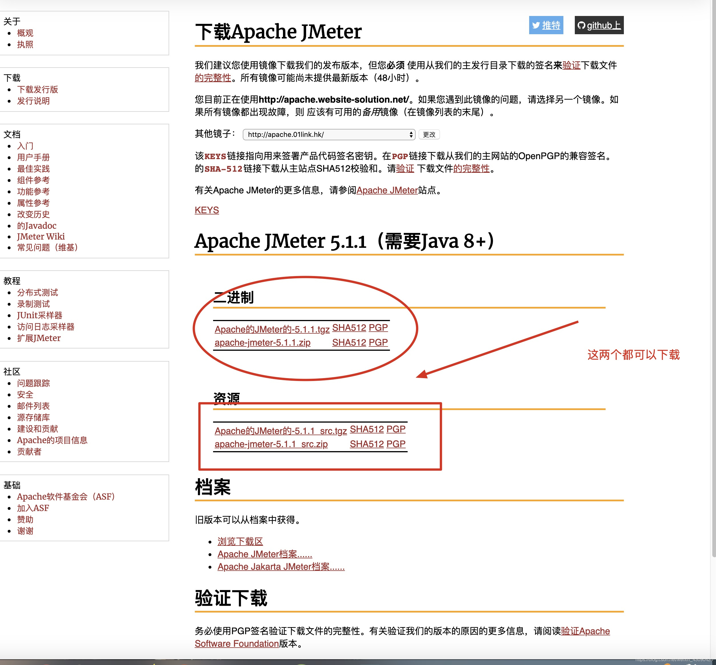Image resolution: width=716 pixels, height=665 pixels.
Task: Open the Apache Jakarta JMeter档案 link
Action: click(281, 567)
